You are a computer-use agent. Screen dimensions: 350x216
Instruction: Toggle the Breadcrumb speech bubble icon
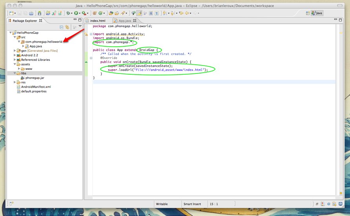[x=133, y=13]
